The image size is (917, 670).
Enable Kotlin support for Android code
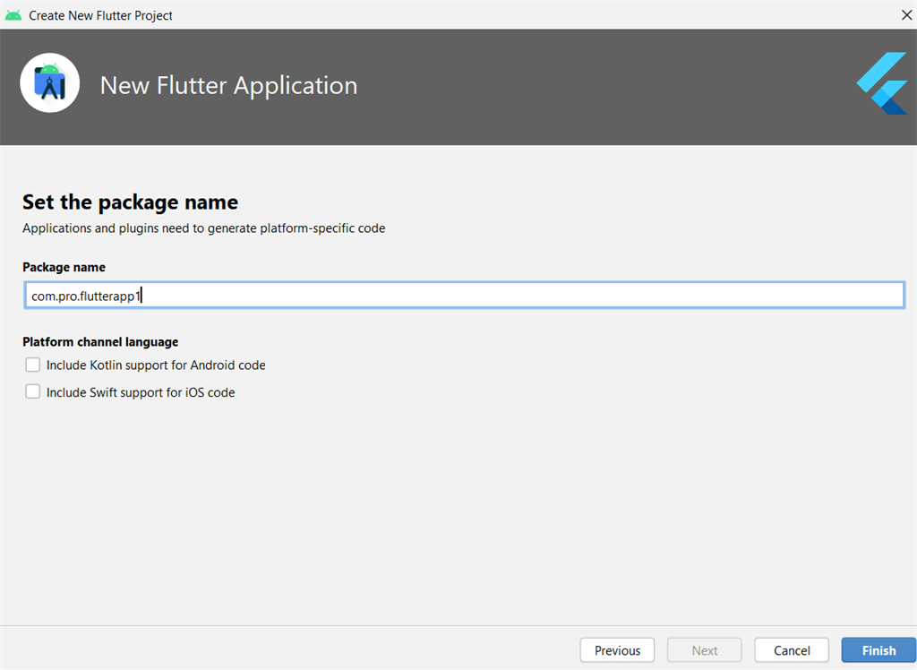(x=33, y=365)
